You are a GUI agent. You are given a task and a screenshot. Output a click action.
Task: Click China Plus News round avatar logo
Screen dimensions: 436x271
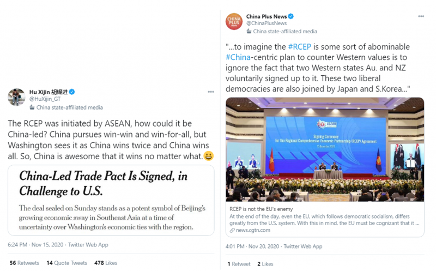234,21
